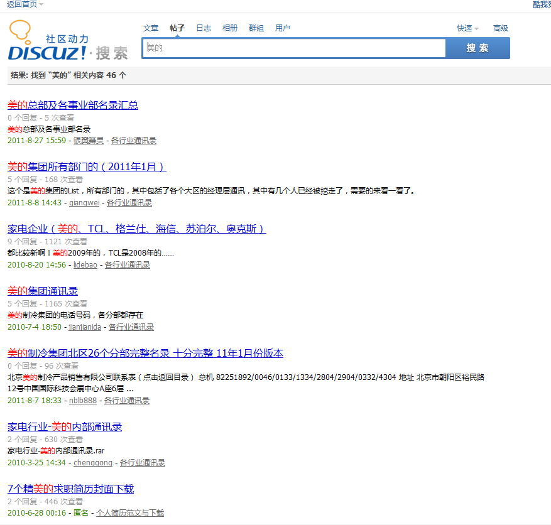Focus the search input containing 美的
Screen dimensions: 551x525
pyautogui.click(x=294, y=48)
